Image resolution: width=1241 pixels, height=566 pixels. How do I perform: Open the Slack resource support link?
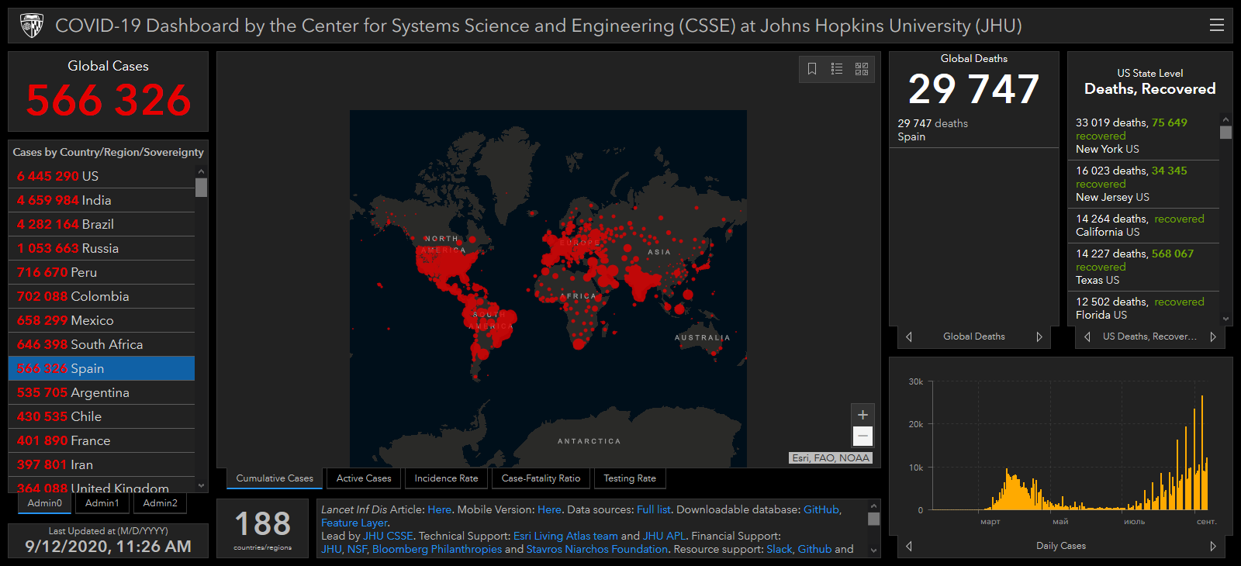780,549
